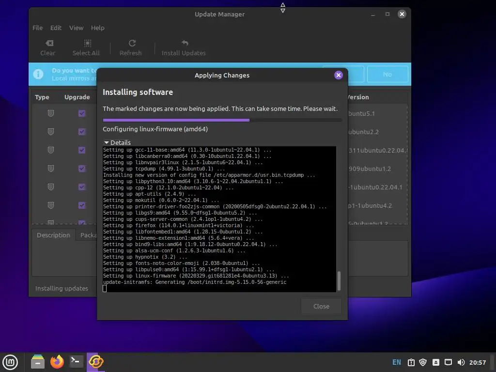Click the shield icon in the 311ubuntu0.22.04 row

point(50,150)
